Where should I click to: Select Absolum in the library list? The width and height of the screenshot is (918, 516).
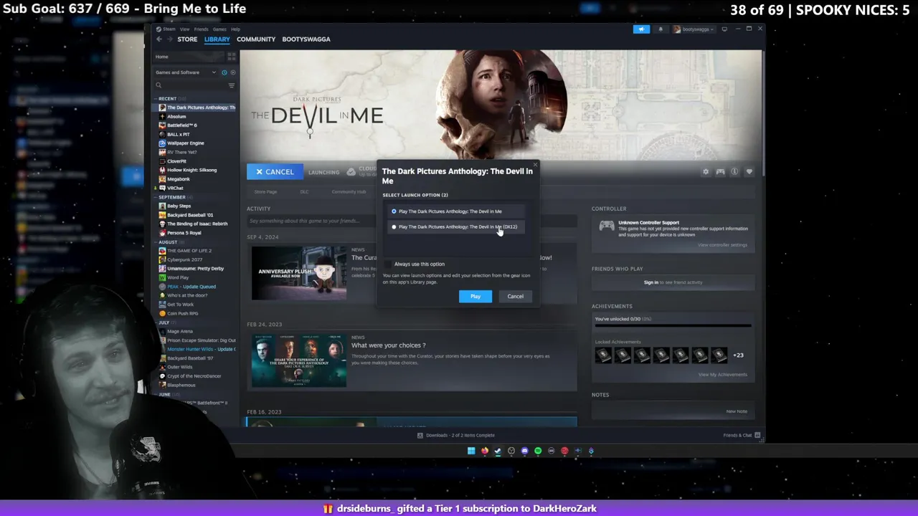[x=176, y=116]
